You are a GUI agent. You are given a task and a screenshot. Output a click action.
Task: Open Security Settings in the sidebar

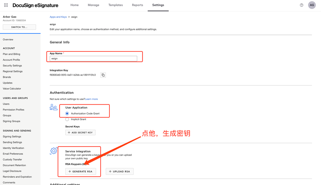pos(12,66)
